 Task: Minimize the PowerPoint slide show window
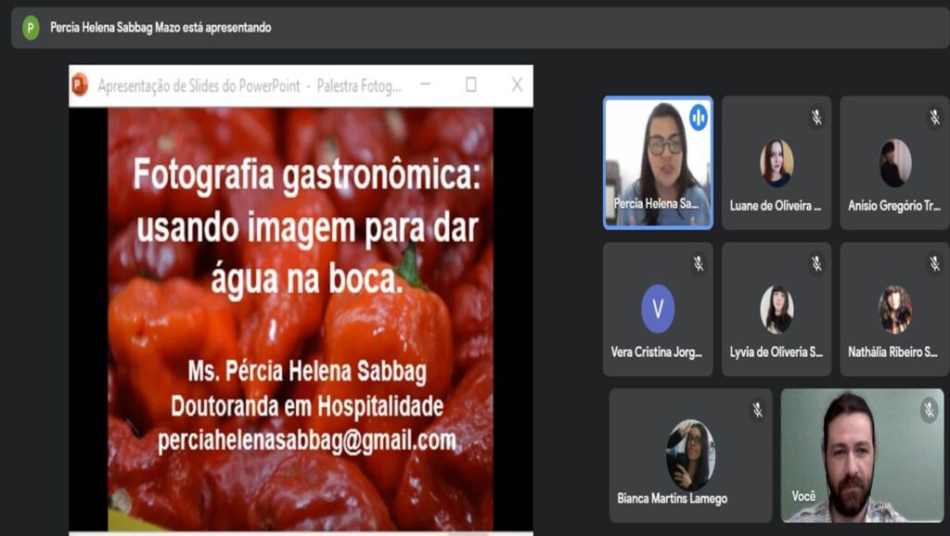[x=425, y=84]
